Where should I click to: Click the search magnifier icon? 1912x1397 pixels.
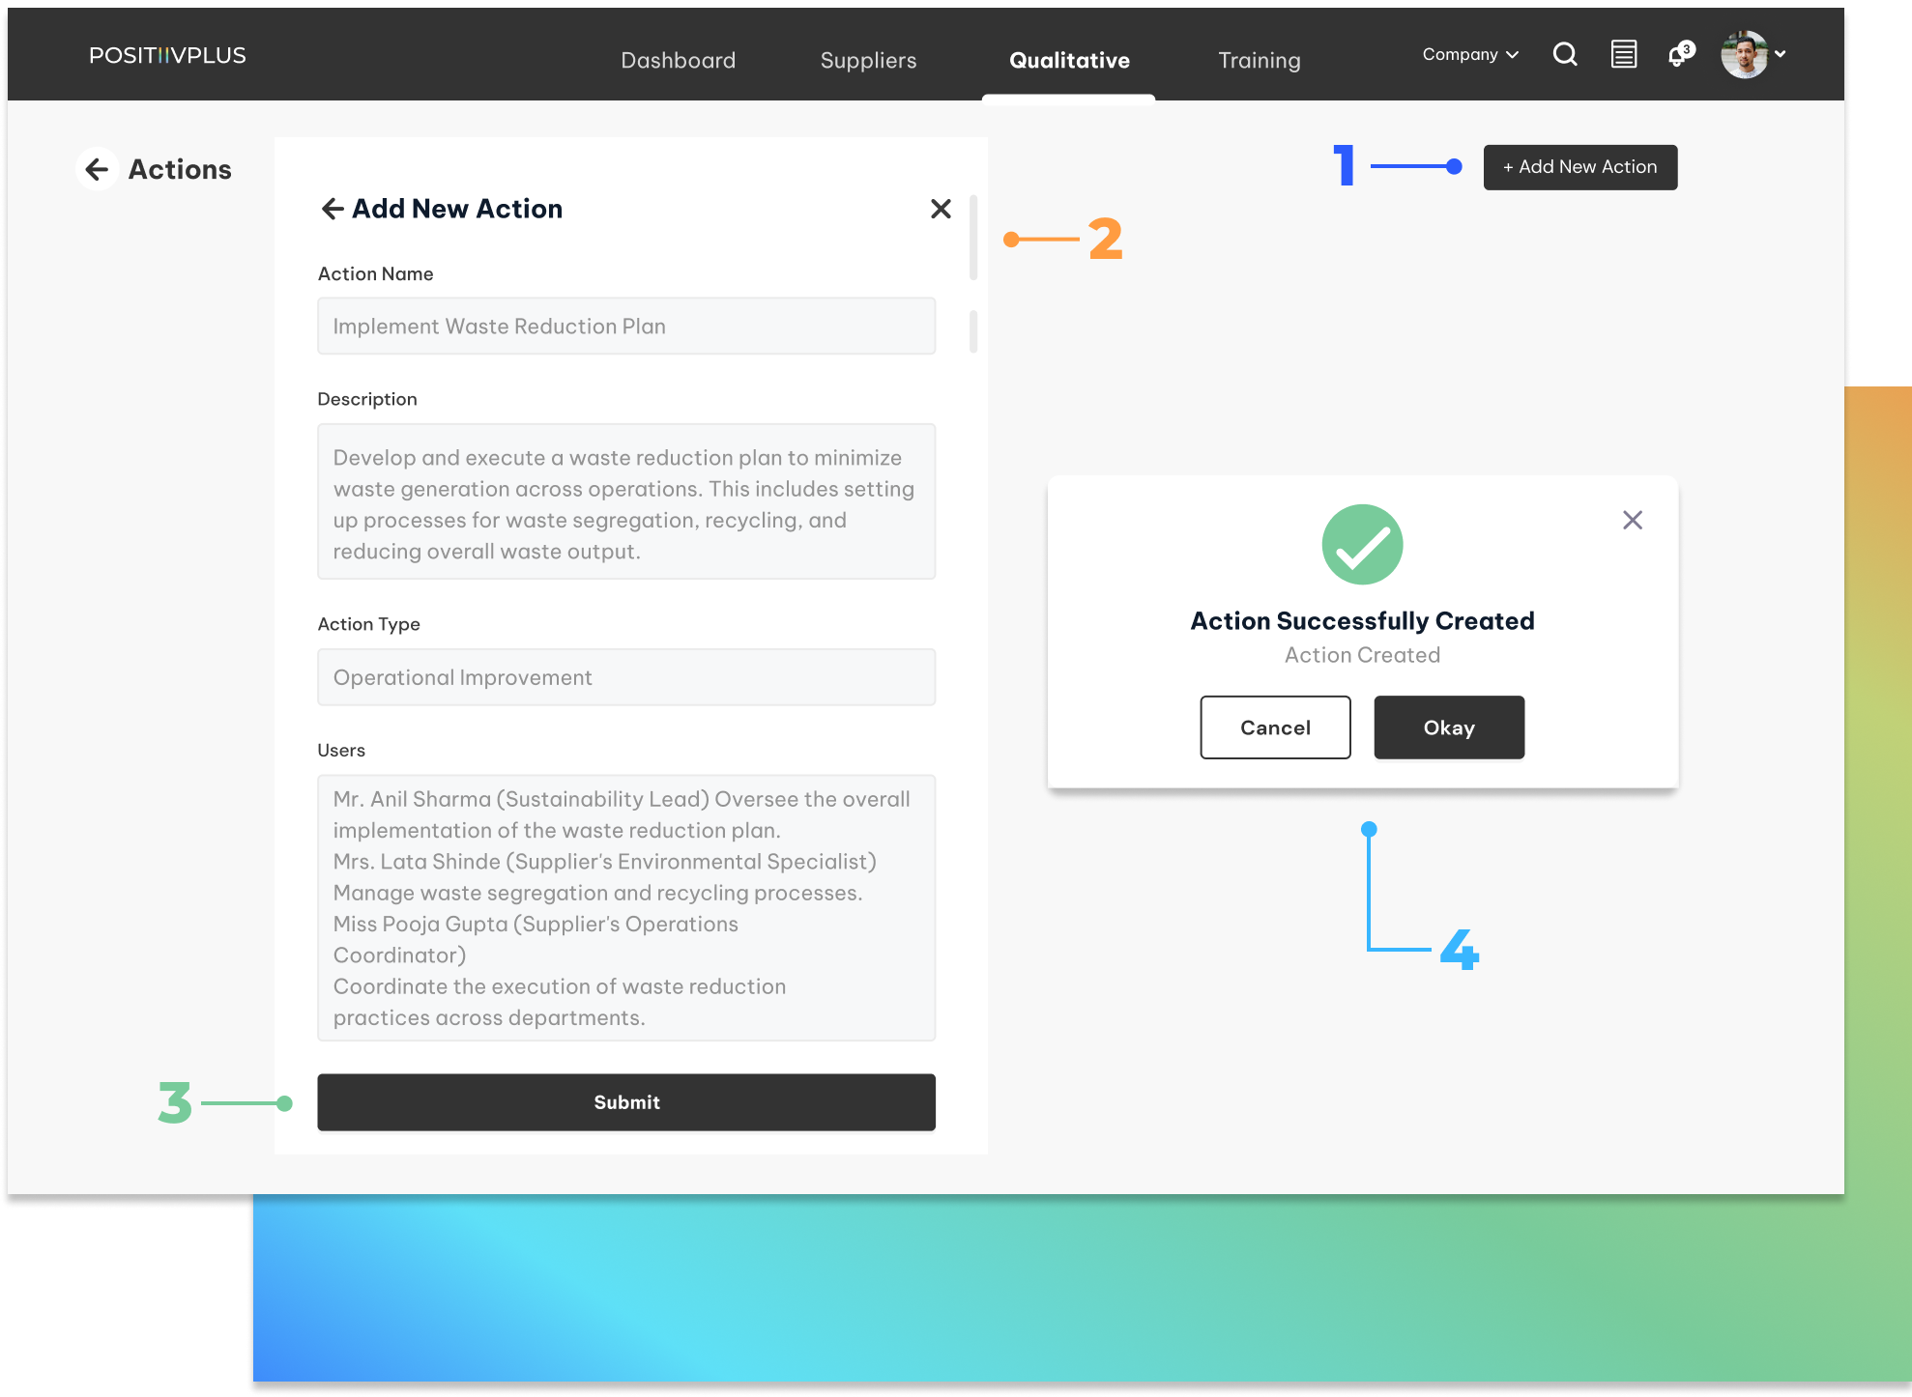(x=1565, y=54)
